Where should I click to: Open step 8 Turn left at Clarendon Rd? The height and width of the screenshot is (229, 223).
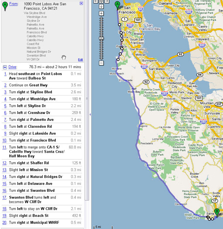click(x=42, y=126)
